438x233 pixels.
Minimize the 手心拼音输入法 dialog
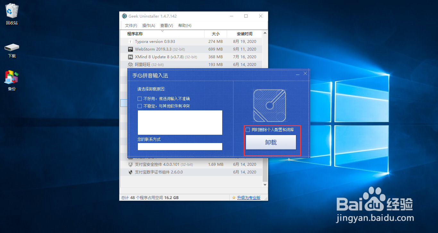coord(298,74)
